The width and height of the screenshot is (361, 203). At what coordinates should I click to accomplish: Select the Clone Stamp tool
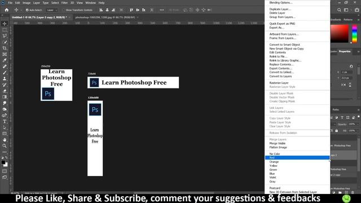(x=5, y=79)
